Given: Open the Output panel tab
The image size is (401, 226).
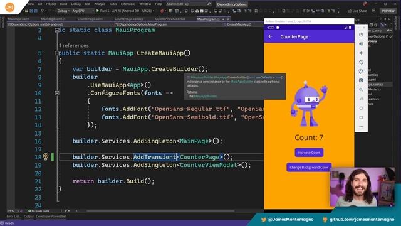Looking at the screenshot, I should coord(29,217).
